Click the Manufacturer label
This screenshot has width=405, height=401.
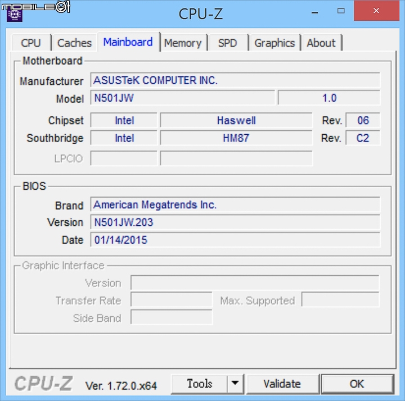pos(52,81)
